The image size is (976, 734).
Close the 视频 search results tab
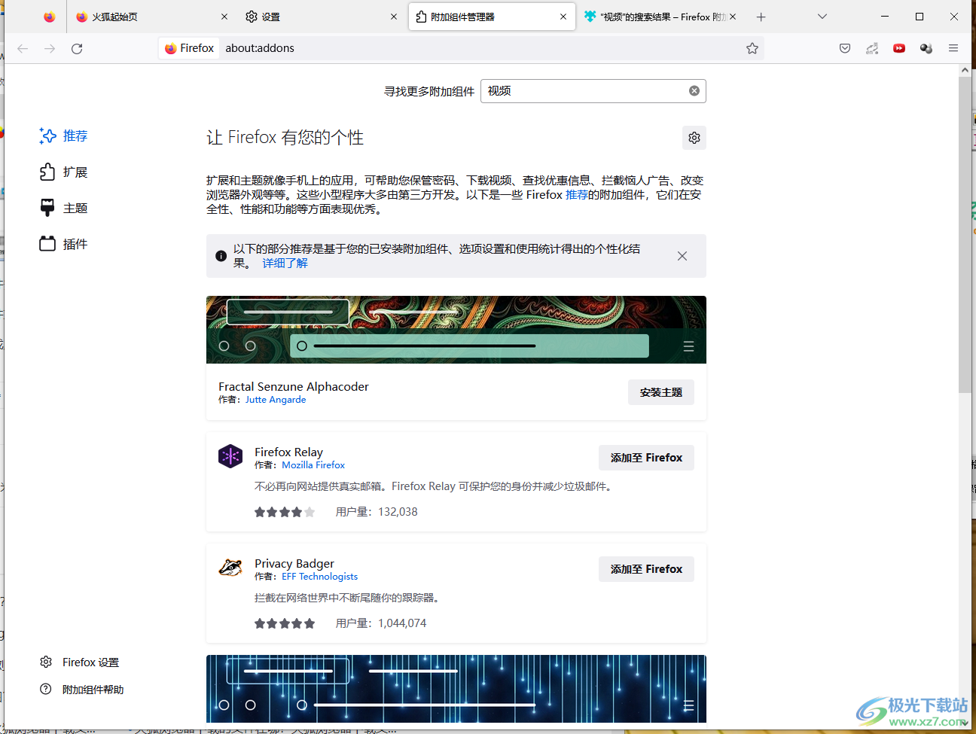(733, 17)
